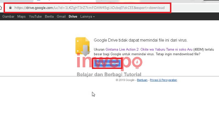
Task: Open the Privasi & Persyaratan link
Action: 163,80
